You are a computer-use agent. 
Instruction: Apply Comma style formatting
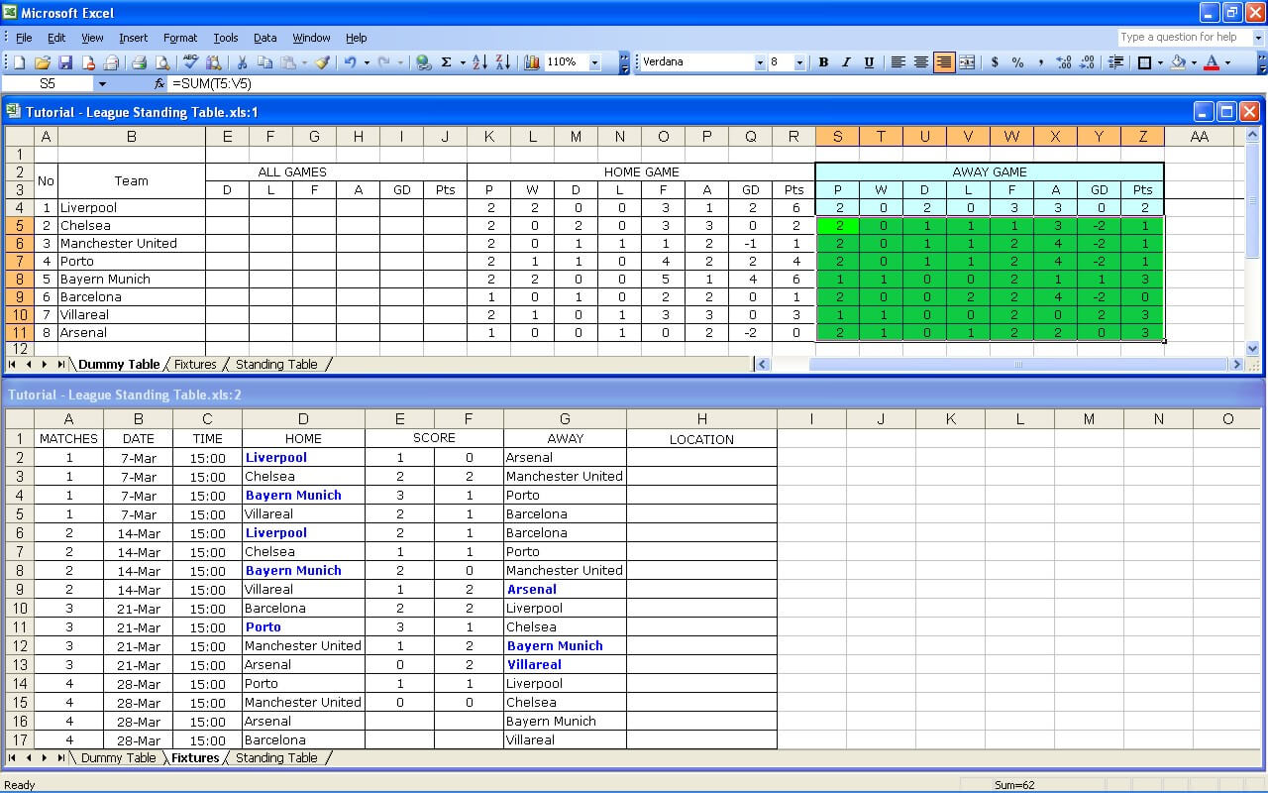[1040, 62]
